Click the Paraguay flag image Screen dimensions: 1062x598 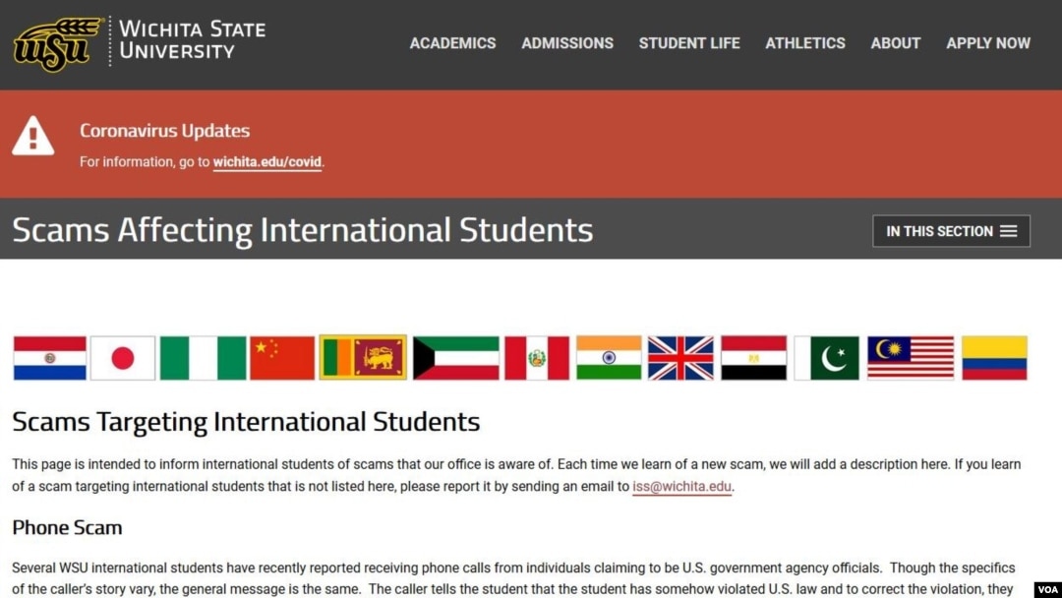pos(50,358)
